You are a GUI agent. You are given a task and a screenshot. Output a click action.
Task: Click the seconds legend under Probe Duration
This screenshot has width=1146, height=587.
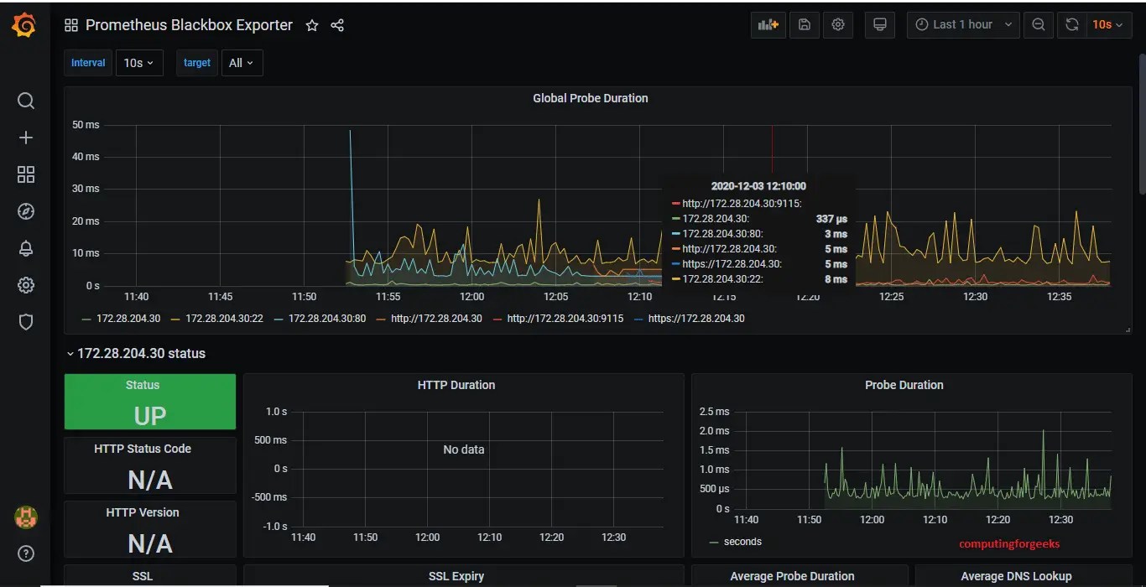coord(742,541)
